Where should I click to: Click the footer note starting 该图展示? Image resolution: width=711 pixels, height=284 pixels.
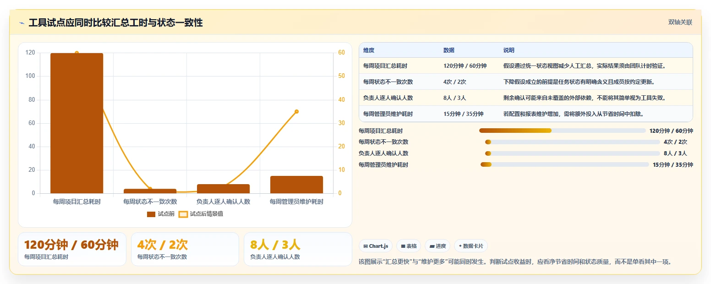[516, 262]
